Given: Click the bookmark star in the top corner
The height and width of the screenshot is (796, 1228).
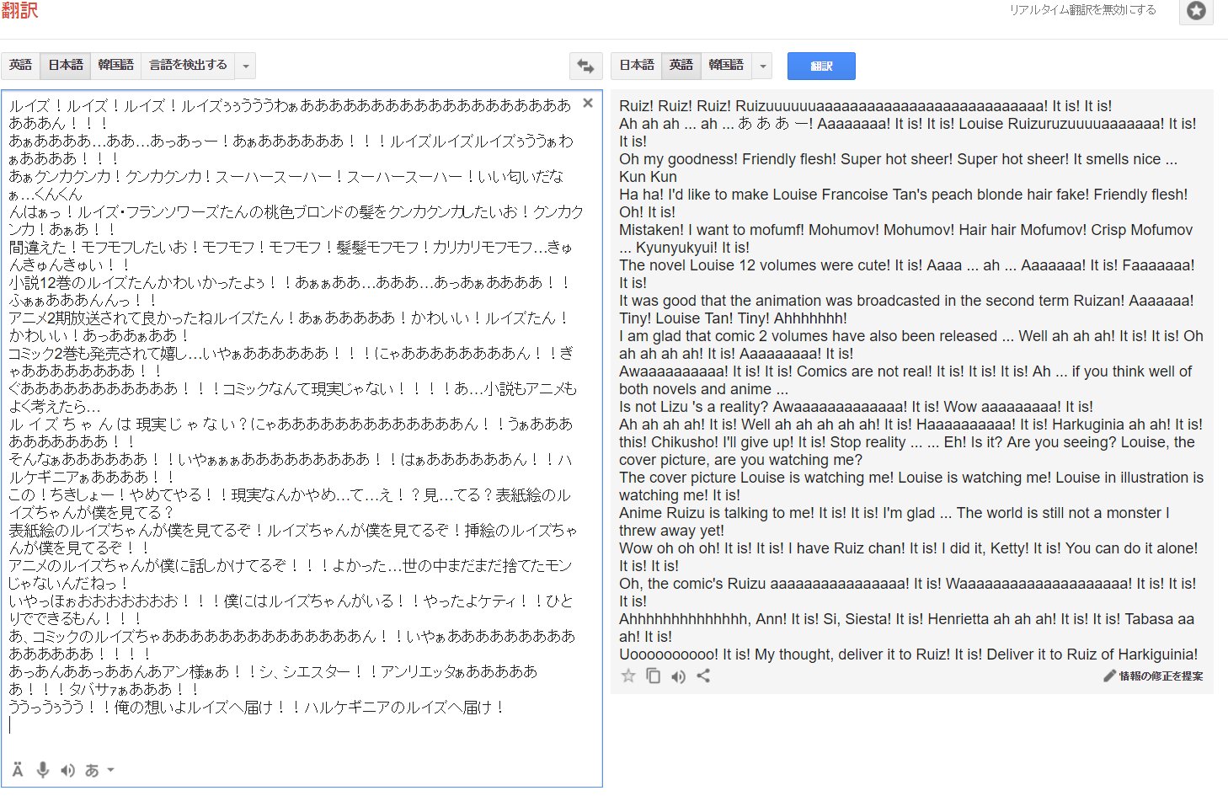Looking at the screenshot, I should point(1196,13).
